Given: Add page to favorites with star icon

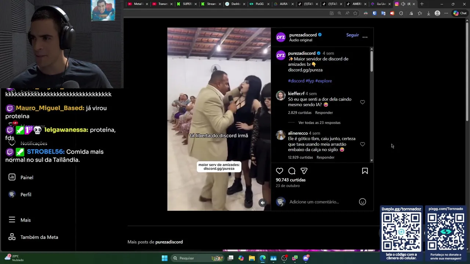Looking at the screenshot, I should [x=355, y=13].
